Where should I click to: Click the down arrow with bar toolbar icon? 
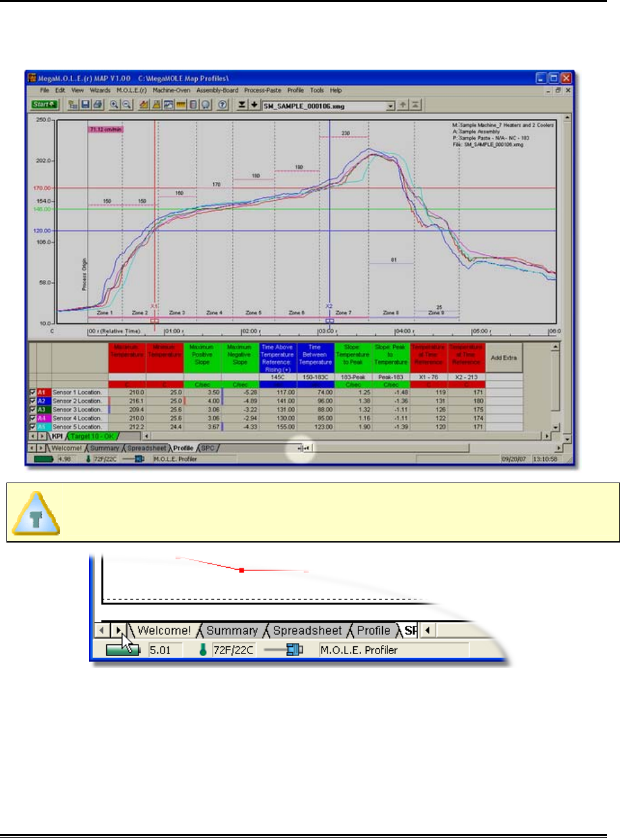pyautogui.click(x=242, y=105)
